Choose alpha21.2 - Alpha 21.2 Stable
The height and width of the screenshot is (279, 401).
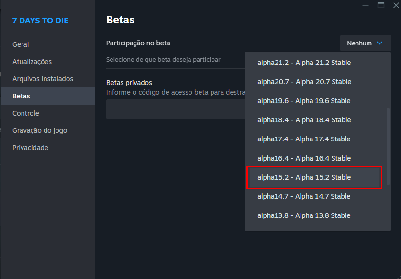click(x=315, y=63)
